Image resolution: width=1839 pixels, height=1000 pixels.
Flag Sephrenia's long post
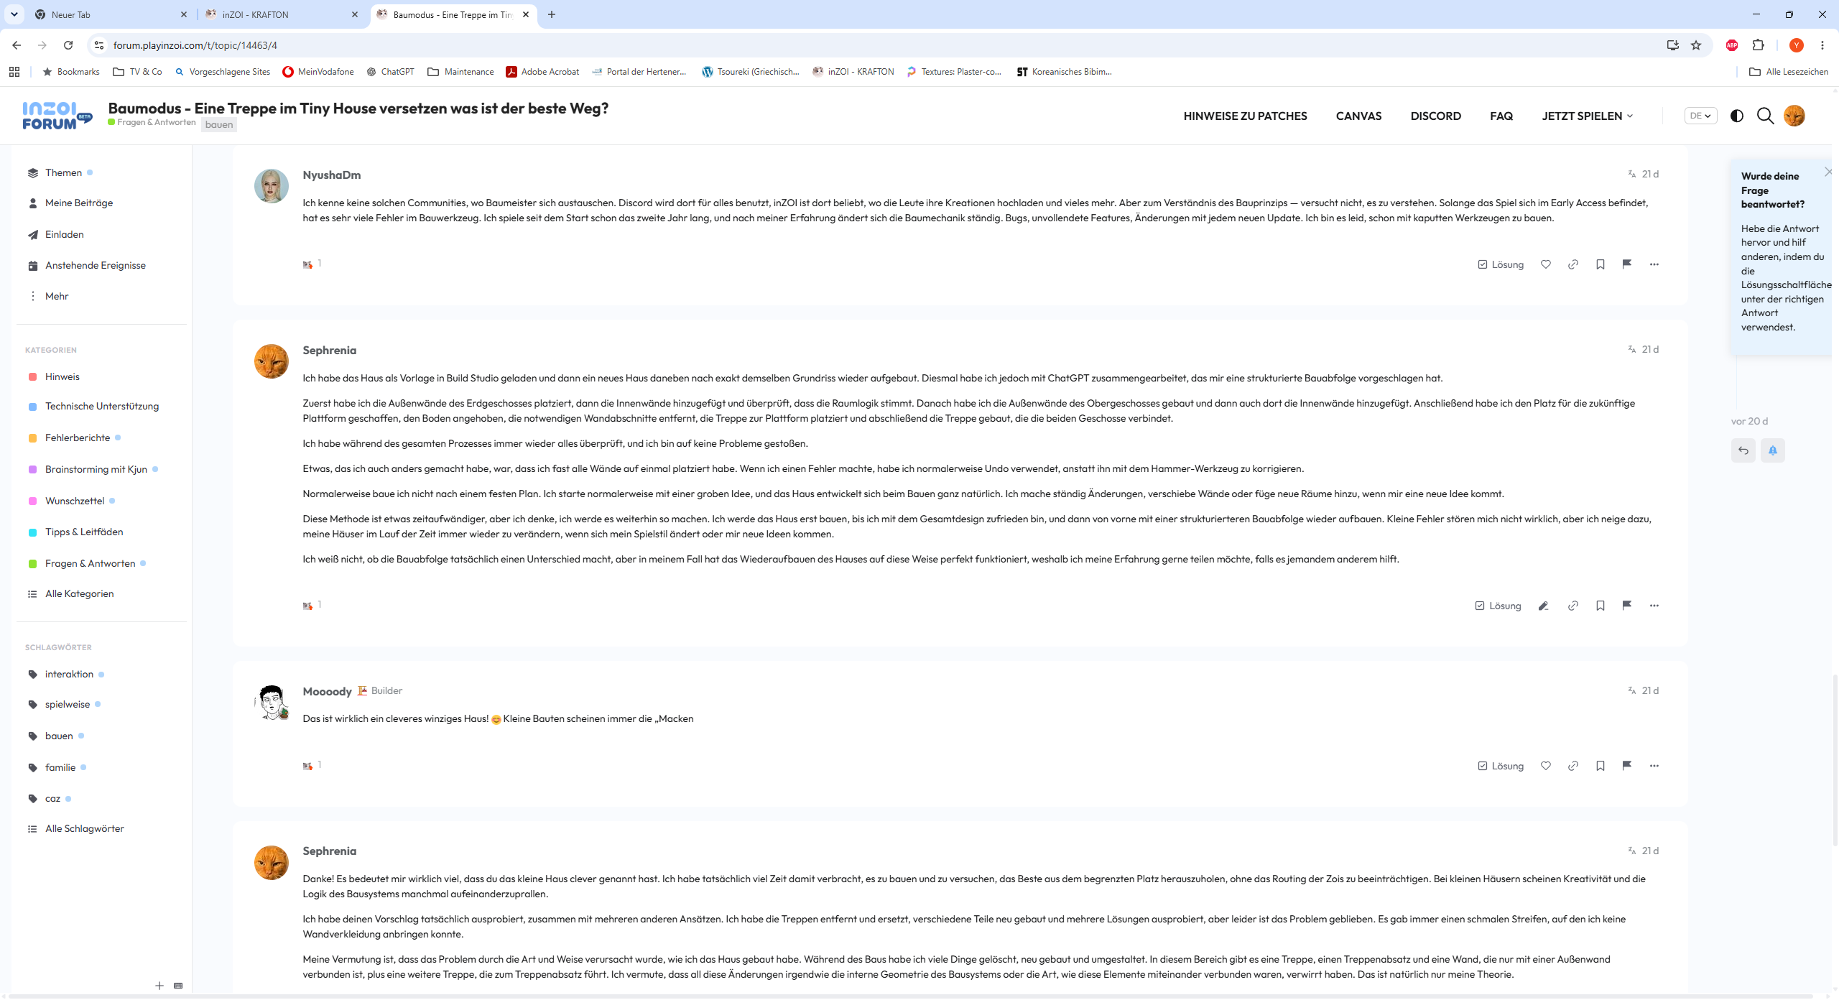pos(1627,606)
